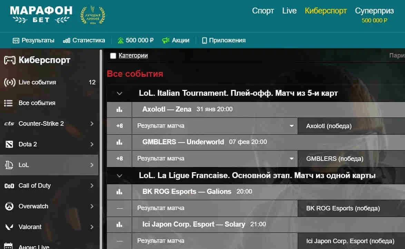This screenshot has width=405, height=249.
Task: Click the green 500 000 ₽ prize icon
Action: pos(120,40)
